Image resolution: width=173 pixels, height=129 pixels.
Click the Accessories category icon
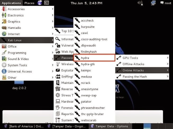4,9
